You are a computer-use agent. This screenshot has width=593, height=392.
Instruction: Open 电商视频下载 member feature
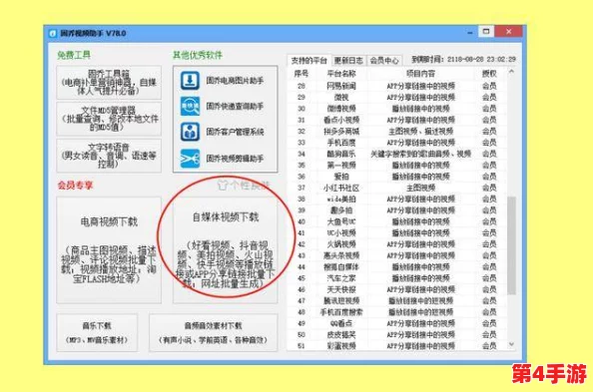[109, 250]
